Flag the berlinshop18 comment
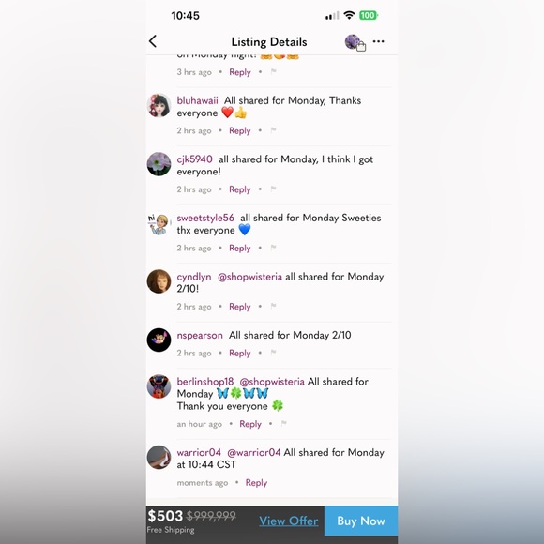The image size is (544, 544). [x=284, y=423]
